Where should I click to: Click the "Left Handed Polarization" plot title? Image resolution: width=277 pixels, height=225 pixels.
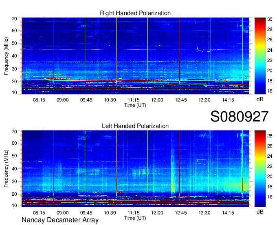click(135, 126)
